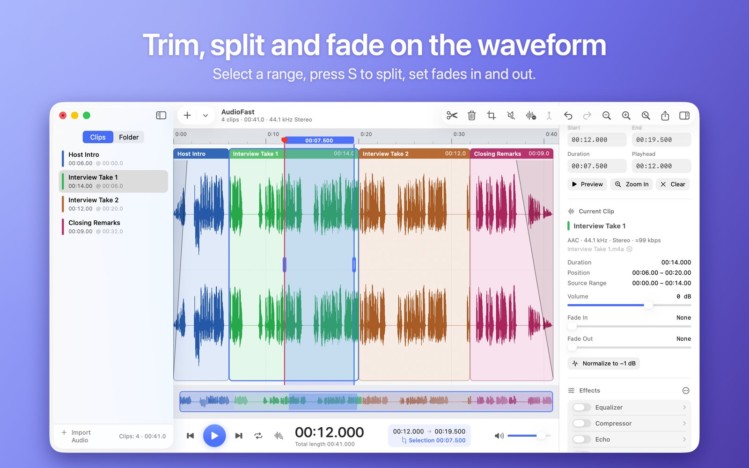
Task: Click the zoom to fit magnifier
Action: [x=646, y=115]
